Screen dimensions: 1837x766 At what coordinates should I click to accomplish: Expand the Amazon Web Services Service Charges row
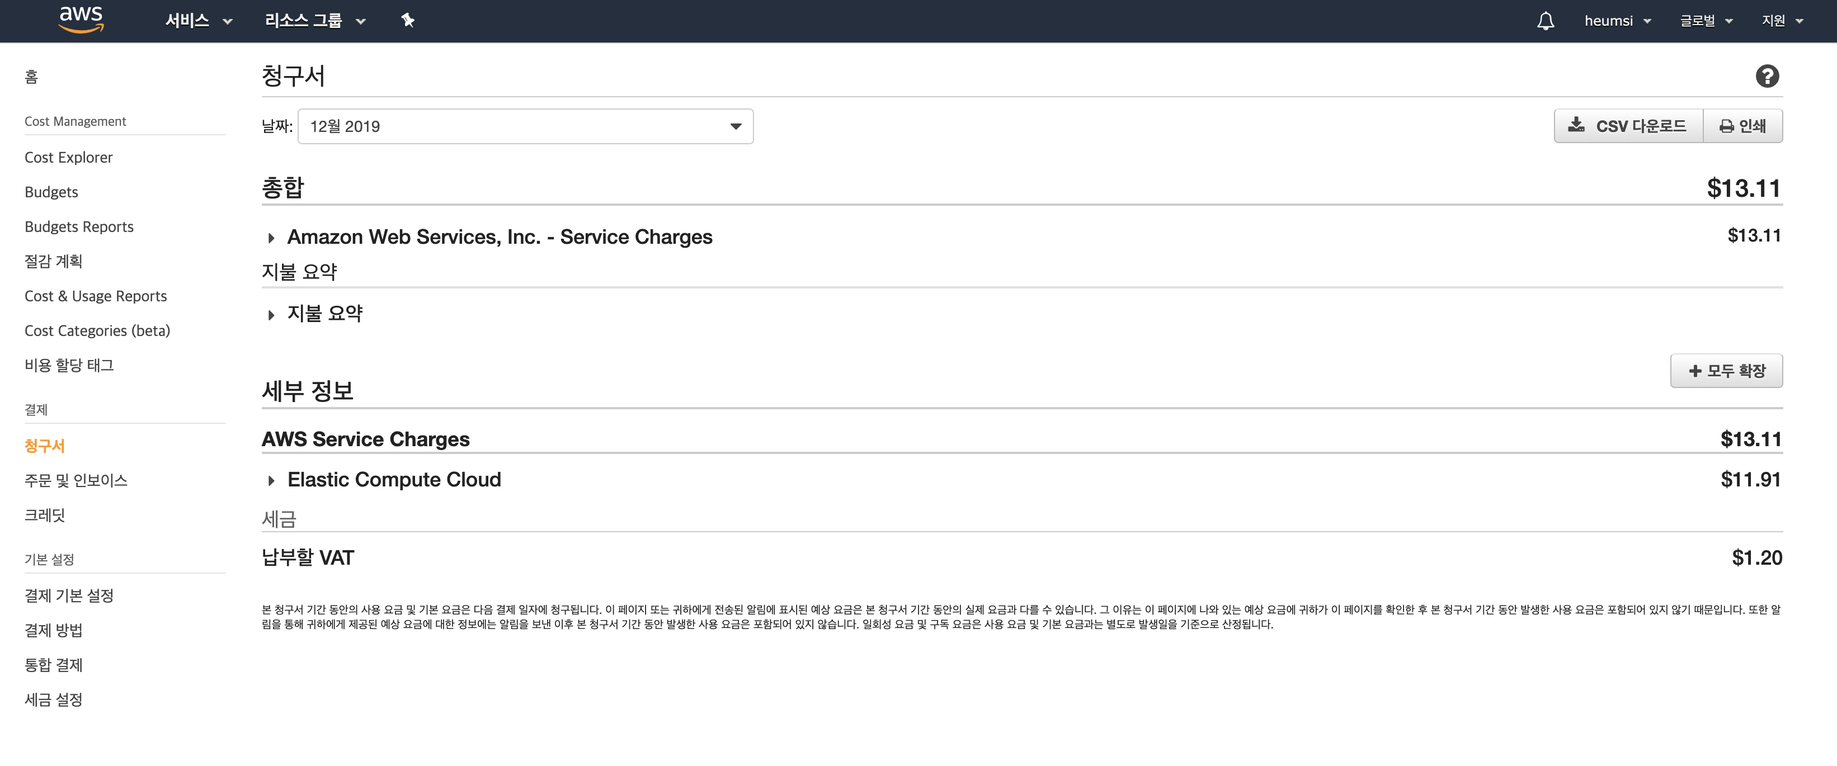click(272, 237)
